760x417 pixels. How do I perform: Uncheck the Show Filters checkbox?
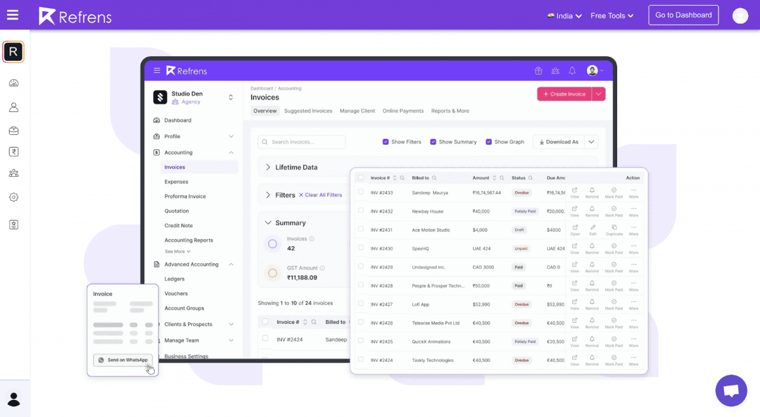pyautogui.click(x=386, y=142)
